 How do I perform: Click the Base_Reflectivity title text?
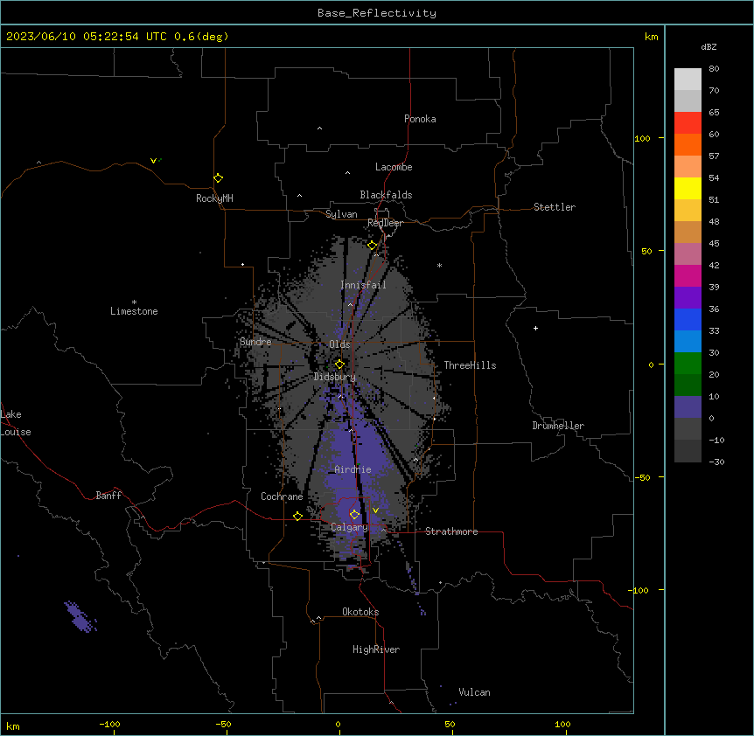click(x=377, y=13)
